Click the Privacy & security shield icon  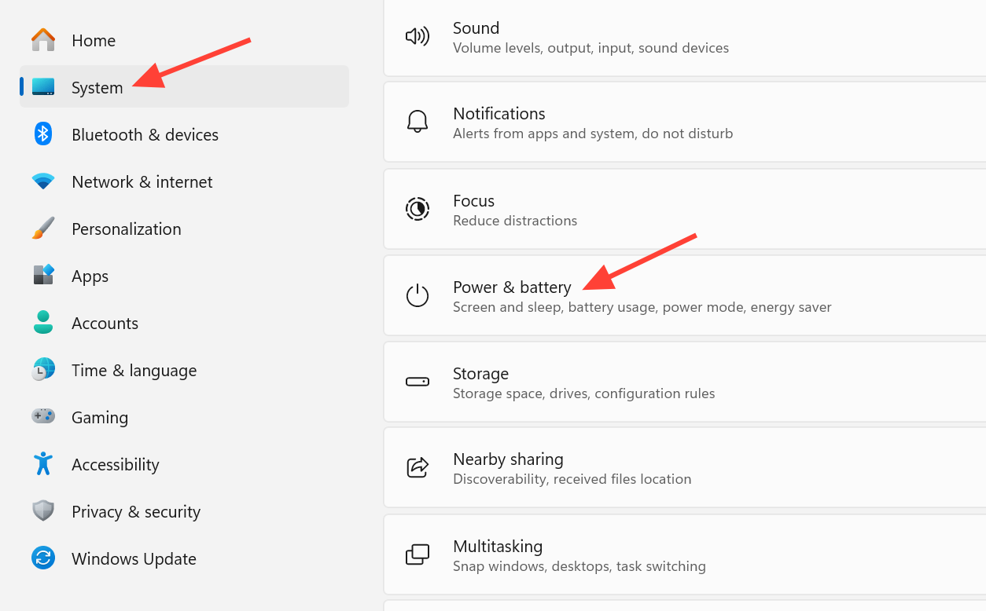[43, 511]
